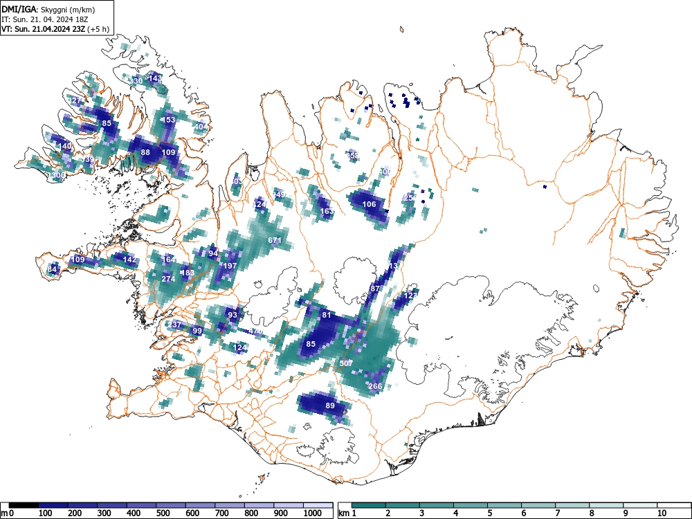The height and width of the screenshot is (519, 692).
Task: Click the visibility value "549" on the map
Action: tap(280, 194)
